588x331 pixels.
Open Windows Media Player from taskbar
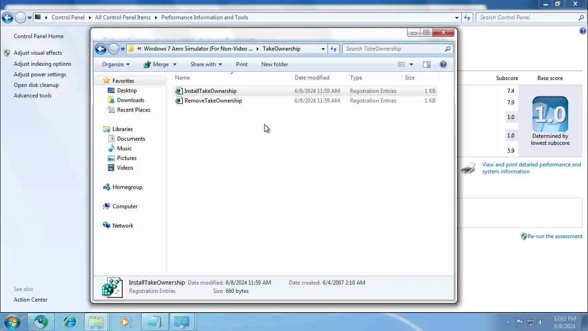pos(125,322)
